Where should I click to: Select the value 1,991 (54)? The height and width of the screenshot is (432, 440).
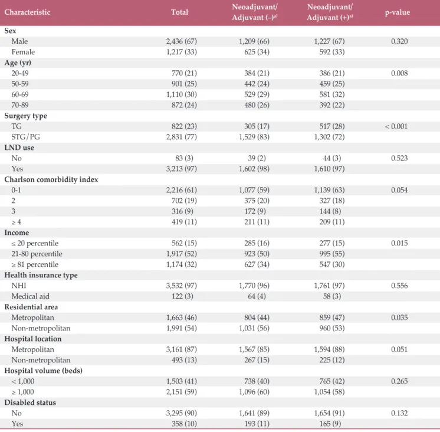coord(181,328)
